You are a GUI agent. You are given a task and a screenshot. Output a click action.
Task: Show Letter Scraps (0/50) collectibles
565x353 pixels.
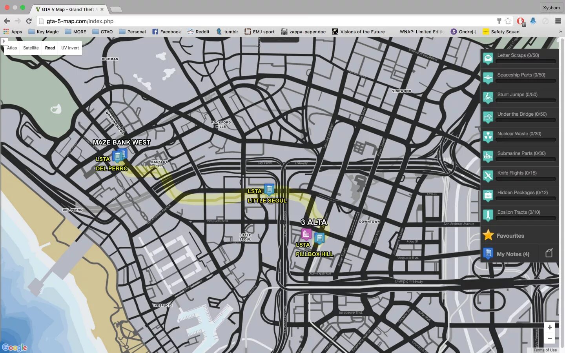point(518,55)
